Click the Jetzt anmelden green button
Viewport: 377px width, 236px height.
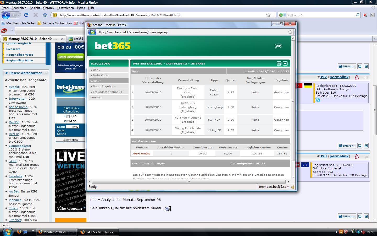pos(70,57)
